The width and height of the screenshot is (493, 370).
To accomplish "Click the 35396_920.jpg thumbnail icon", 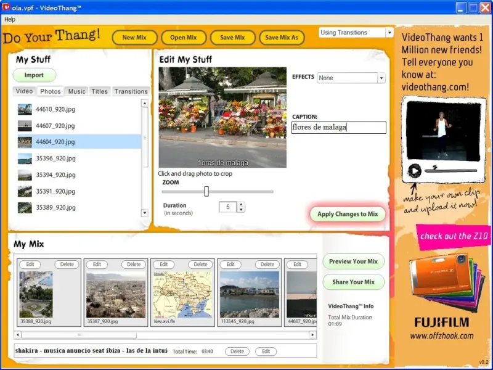I will coord(25,158).
